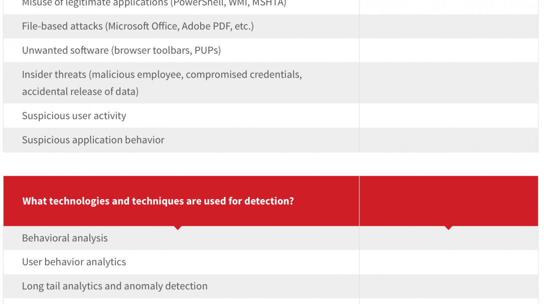Click the "Insider threats" row description

tap(162, 83)
